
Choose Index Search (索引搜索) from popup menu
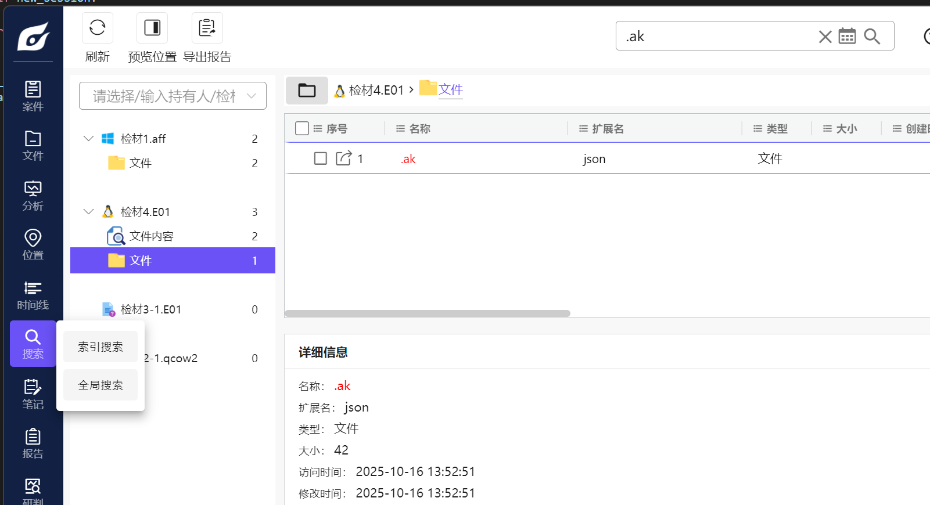coord(100,347)
